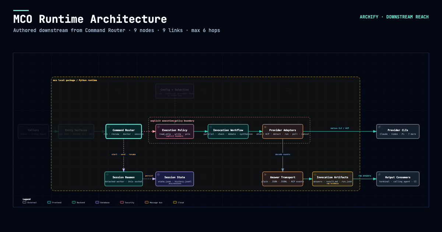Click the Backend legend swatch

click(x=74, y=202)
